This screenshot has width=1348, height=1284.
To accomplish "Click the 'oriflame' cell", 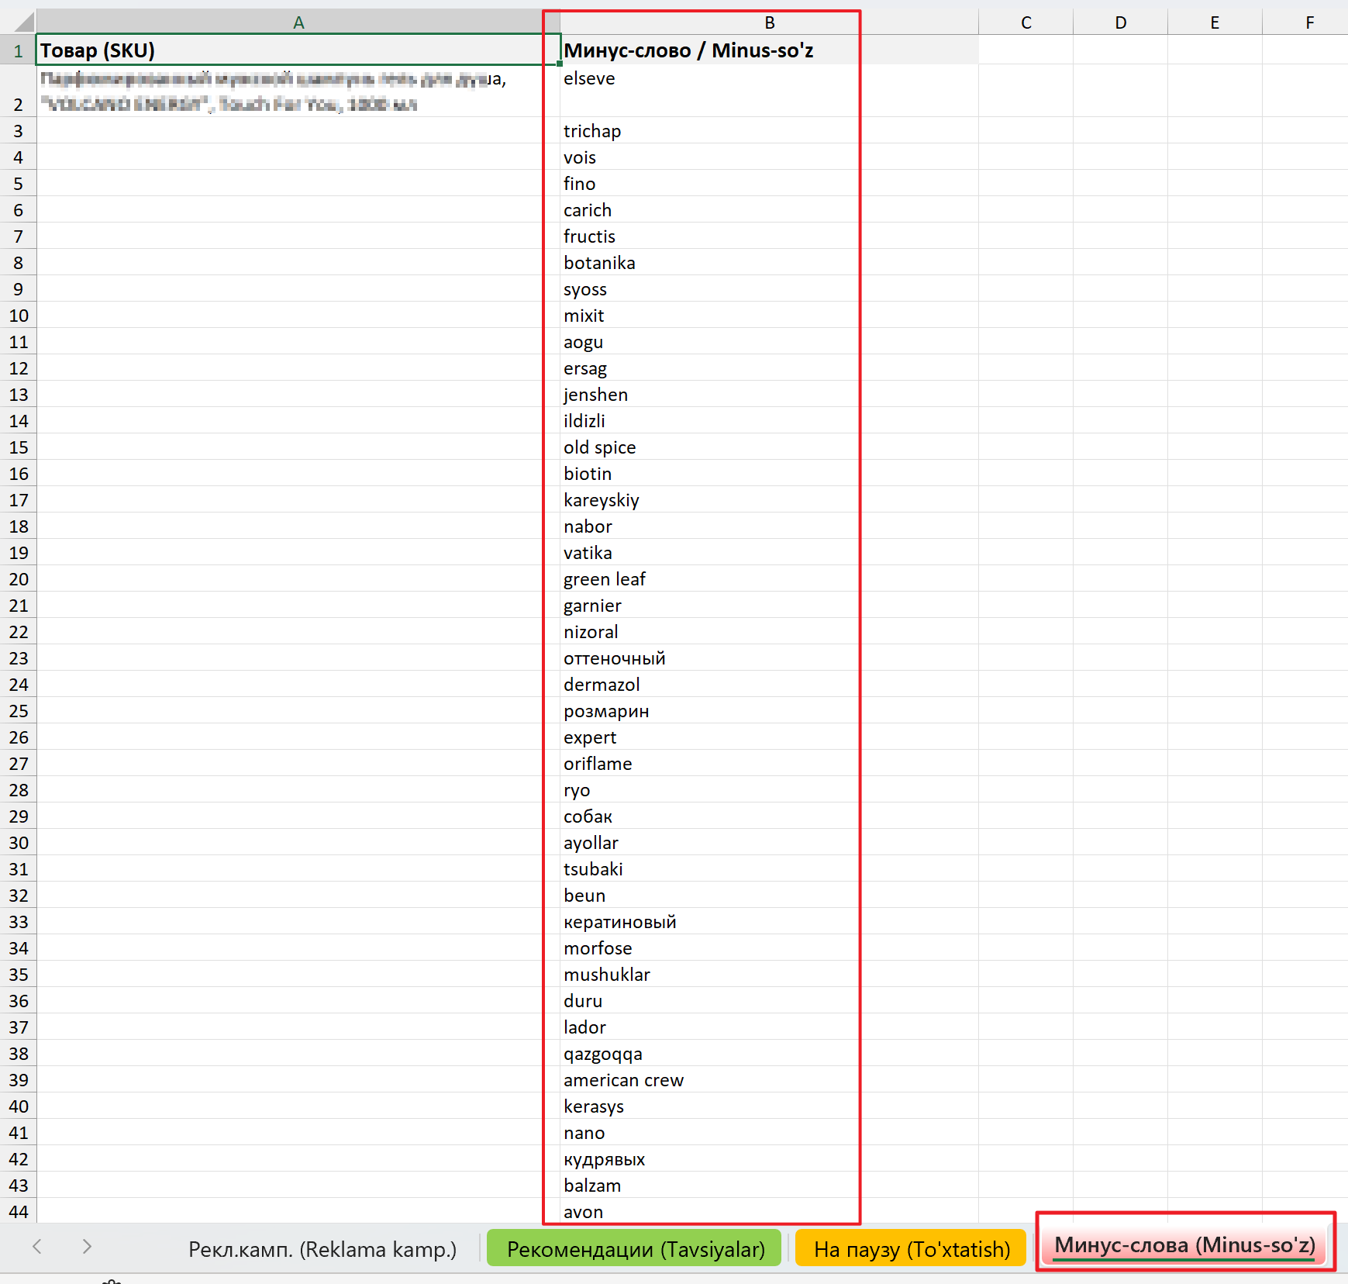I will tap(769, 764).
